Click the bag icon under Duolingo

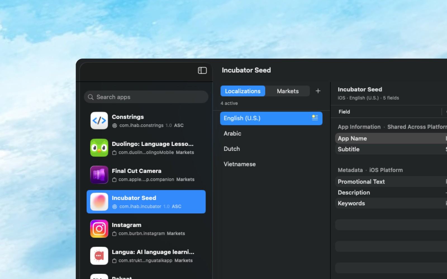point(114,153)
